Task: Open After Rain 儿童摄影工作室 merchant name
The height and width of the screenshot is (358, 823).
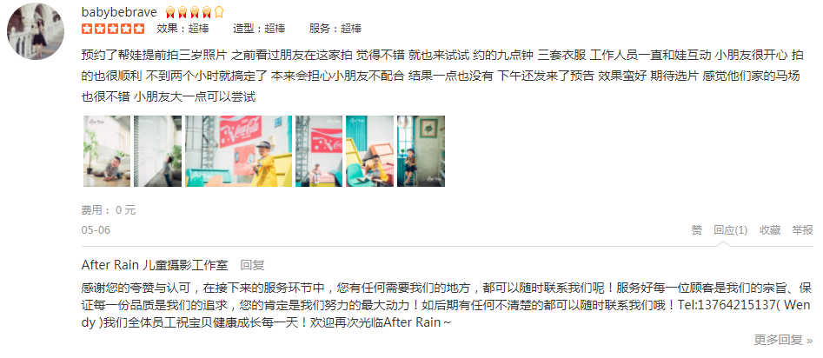Action: 155,265
